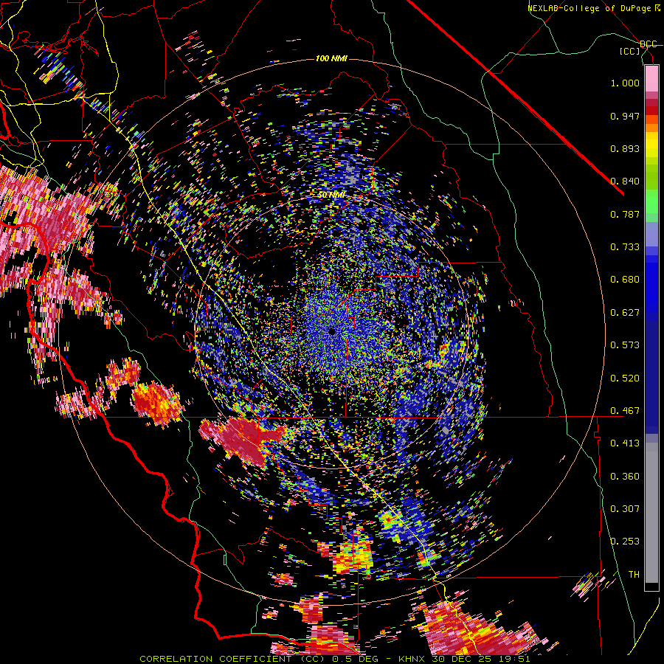664x664 pixels.
Task: Select the 0.253 legend value
Action: coord(625,542)
